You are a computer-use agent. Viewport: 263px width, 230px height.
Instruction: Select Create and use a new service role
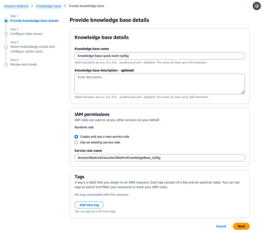[76, 137]
